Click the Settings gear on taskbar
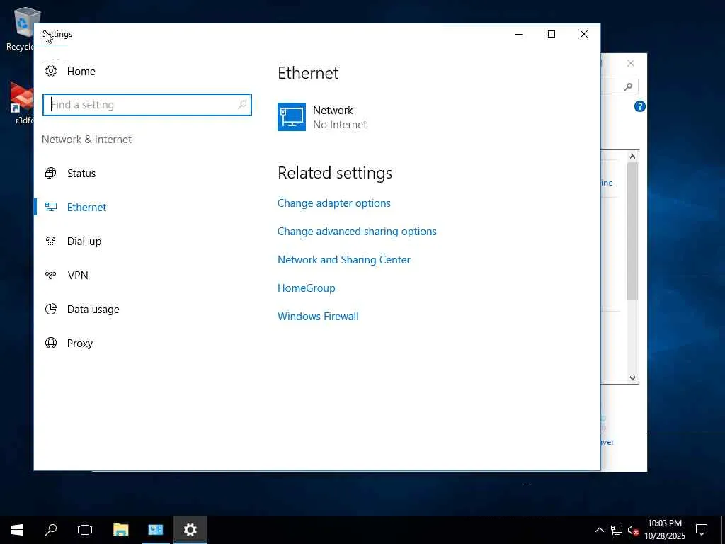Image resolution: width=725 pixels, height=544 pixels. pos(190,530)
